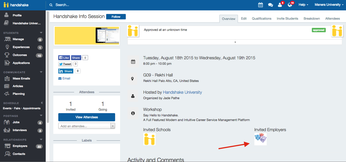This screenshot has height=162, width=346.
Task: Open the Help dropdown menu
Action: (x=303, y=5)
